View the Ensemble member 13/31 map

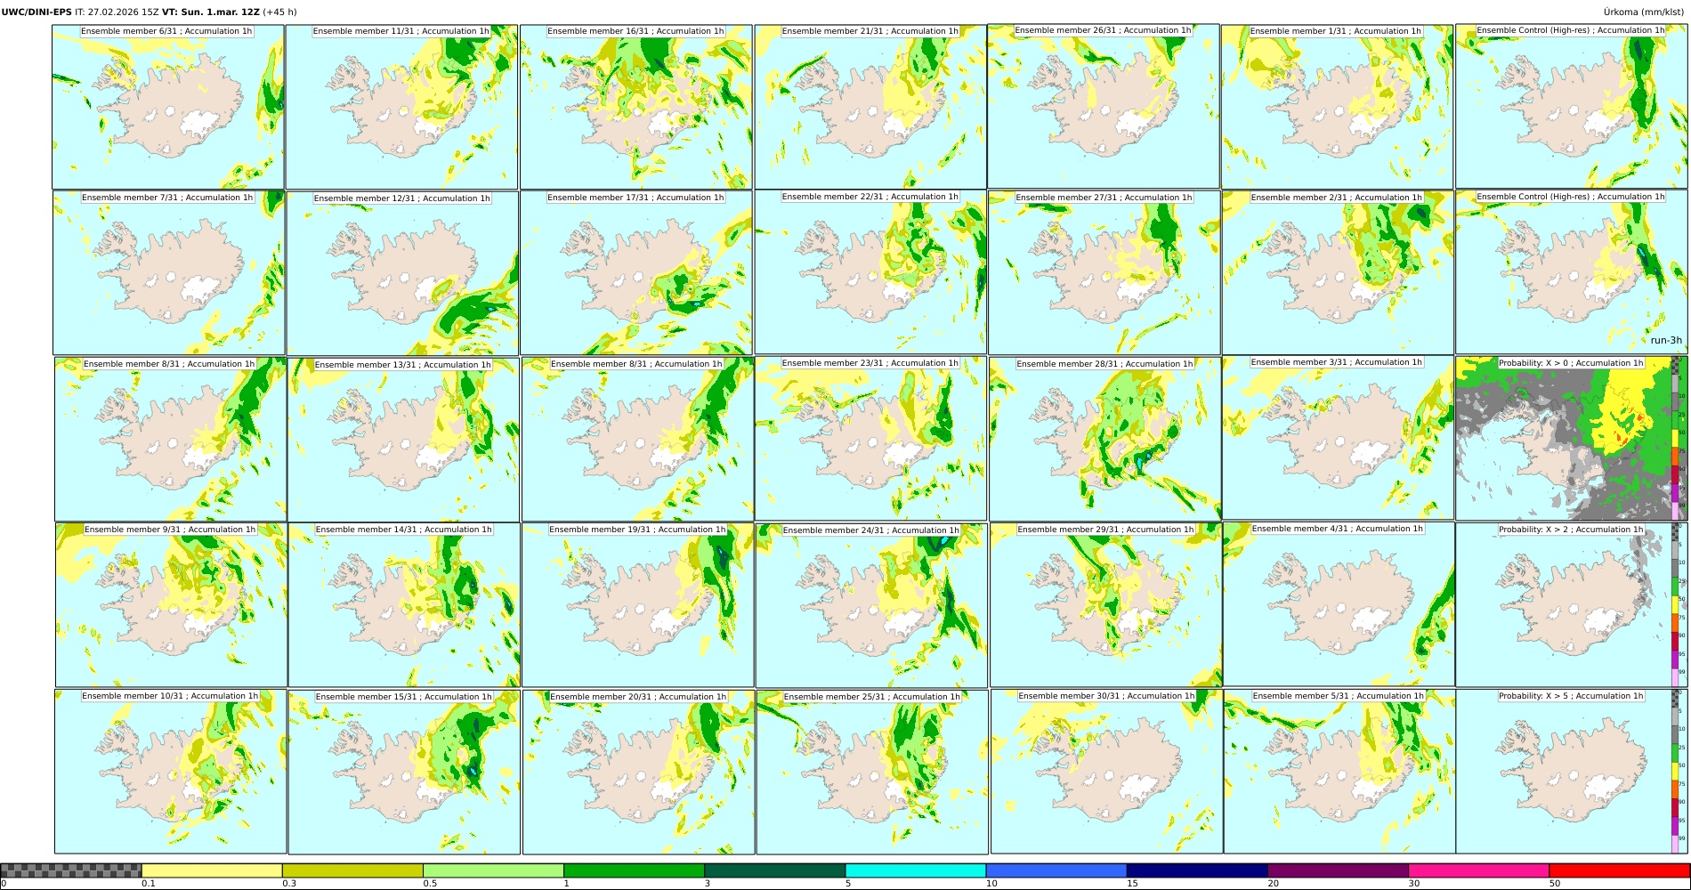[x=403, y=440]
